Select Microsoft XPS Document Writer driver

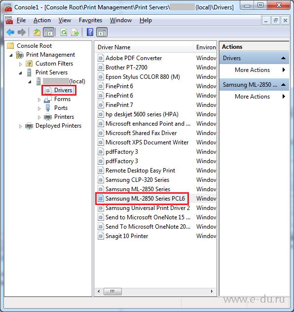click(x=147, y=142)
